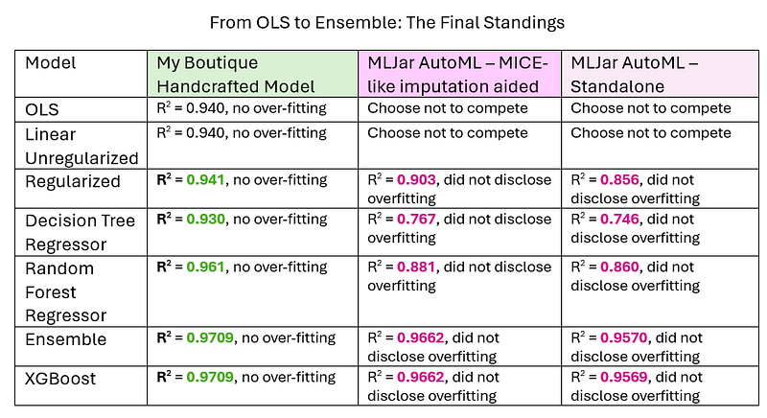Image resolution: width=767 pixels, height=418 pixels.
Task: Select the boutique Decision Tree R² = 0.930 cell
Action: point(244,220)
